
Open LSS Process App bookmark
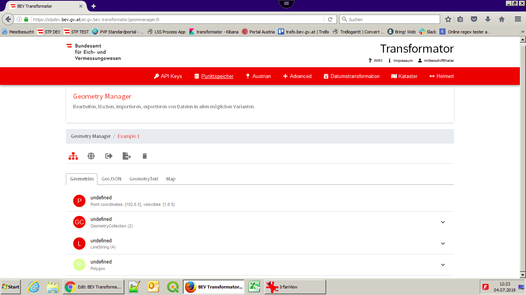[x=166, y=32]
